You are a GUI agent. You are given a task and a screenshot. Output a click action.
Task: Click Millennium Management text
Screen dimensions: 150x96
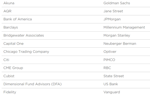[124, 27]
